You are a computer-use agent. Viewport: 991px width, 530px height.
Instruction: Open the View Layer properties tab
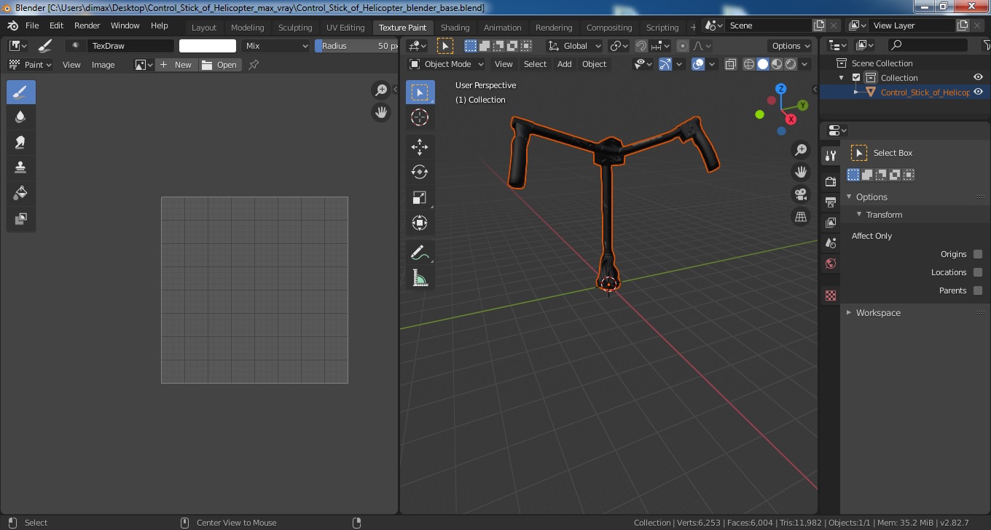click(830, 223)
